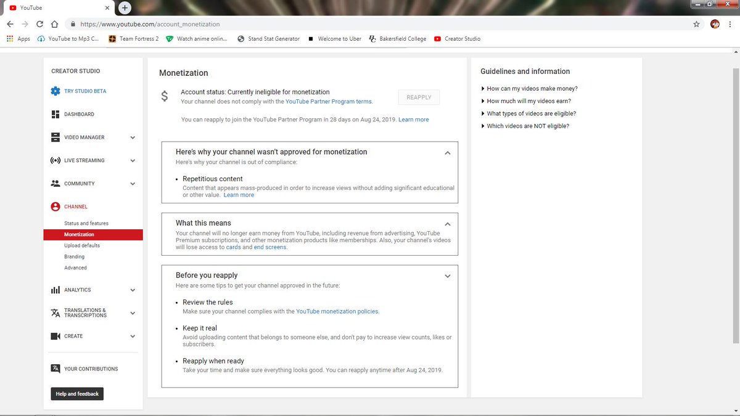Image resolution: width=740 pixels, height=416 pixels.
Task: Open YouTube to Mp3 bookmark
Action: (68, 39)
